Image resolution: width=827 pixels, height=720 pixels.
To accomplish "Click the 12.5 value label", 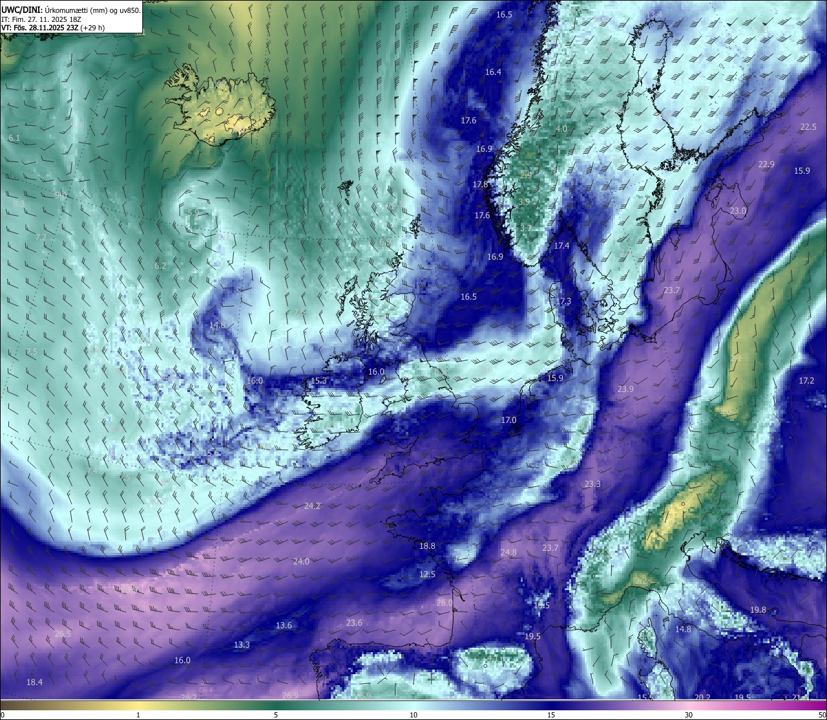I will pyautogui.click(x=427, y=575).
